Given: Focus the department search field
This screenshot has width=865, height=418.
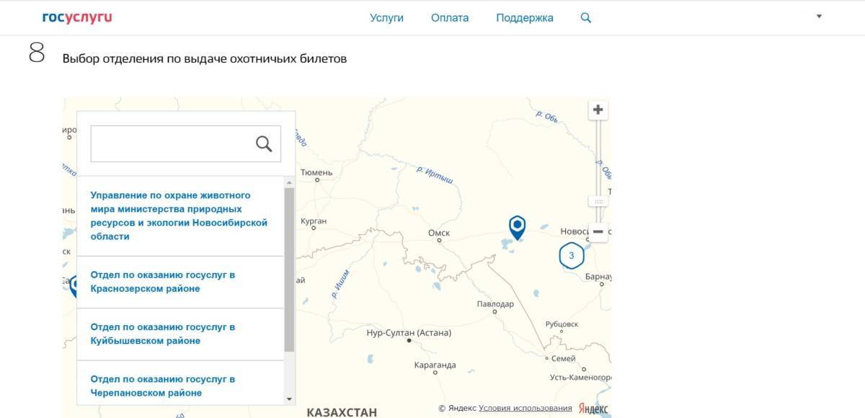Looking at the screenshot, I should point(172,144).
